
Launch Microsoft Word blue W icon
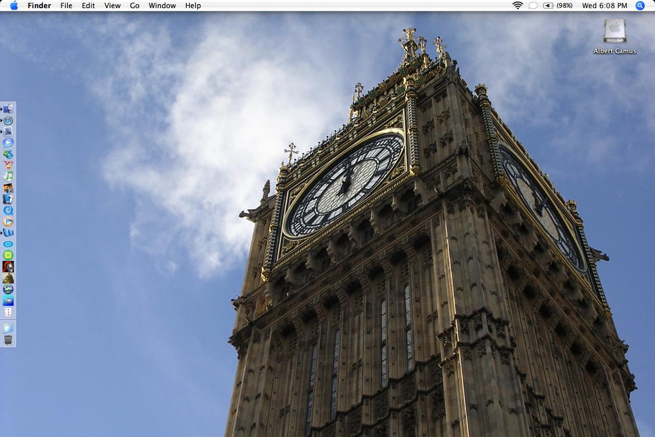pyautogui.click(x=8, y=233)
